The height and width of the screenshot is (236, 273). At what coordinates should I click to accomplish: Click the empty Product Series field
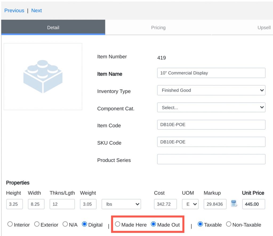click(211, 159)
